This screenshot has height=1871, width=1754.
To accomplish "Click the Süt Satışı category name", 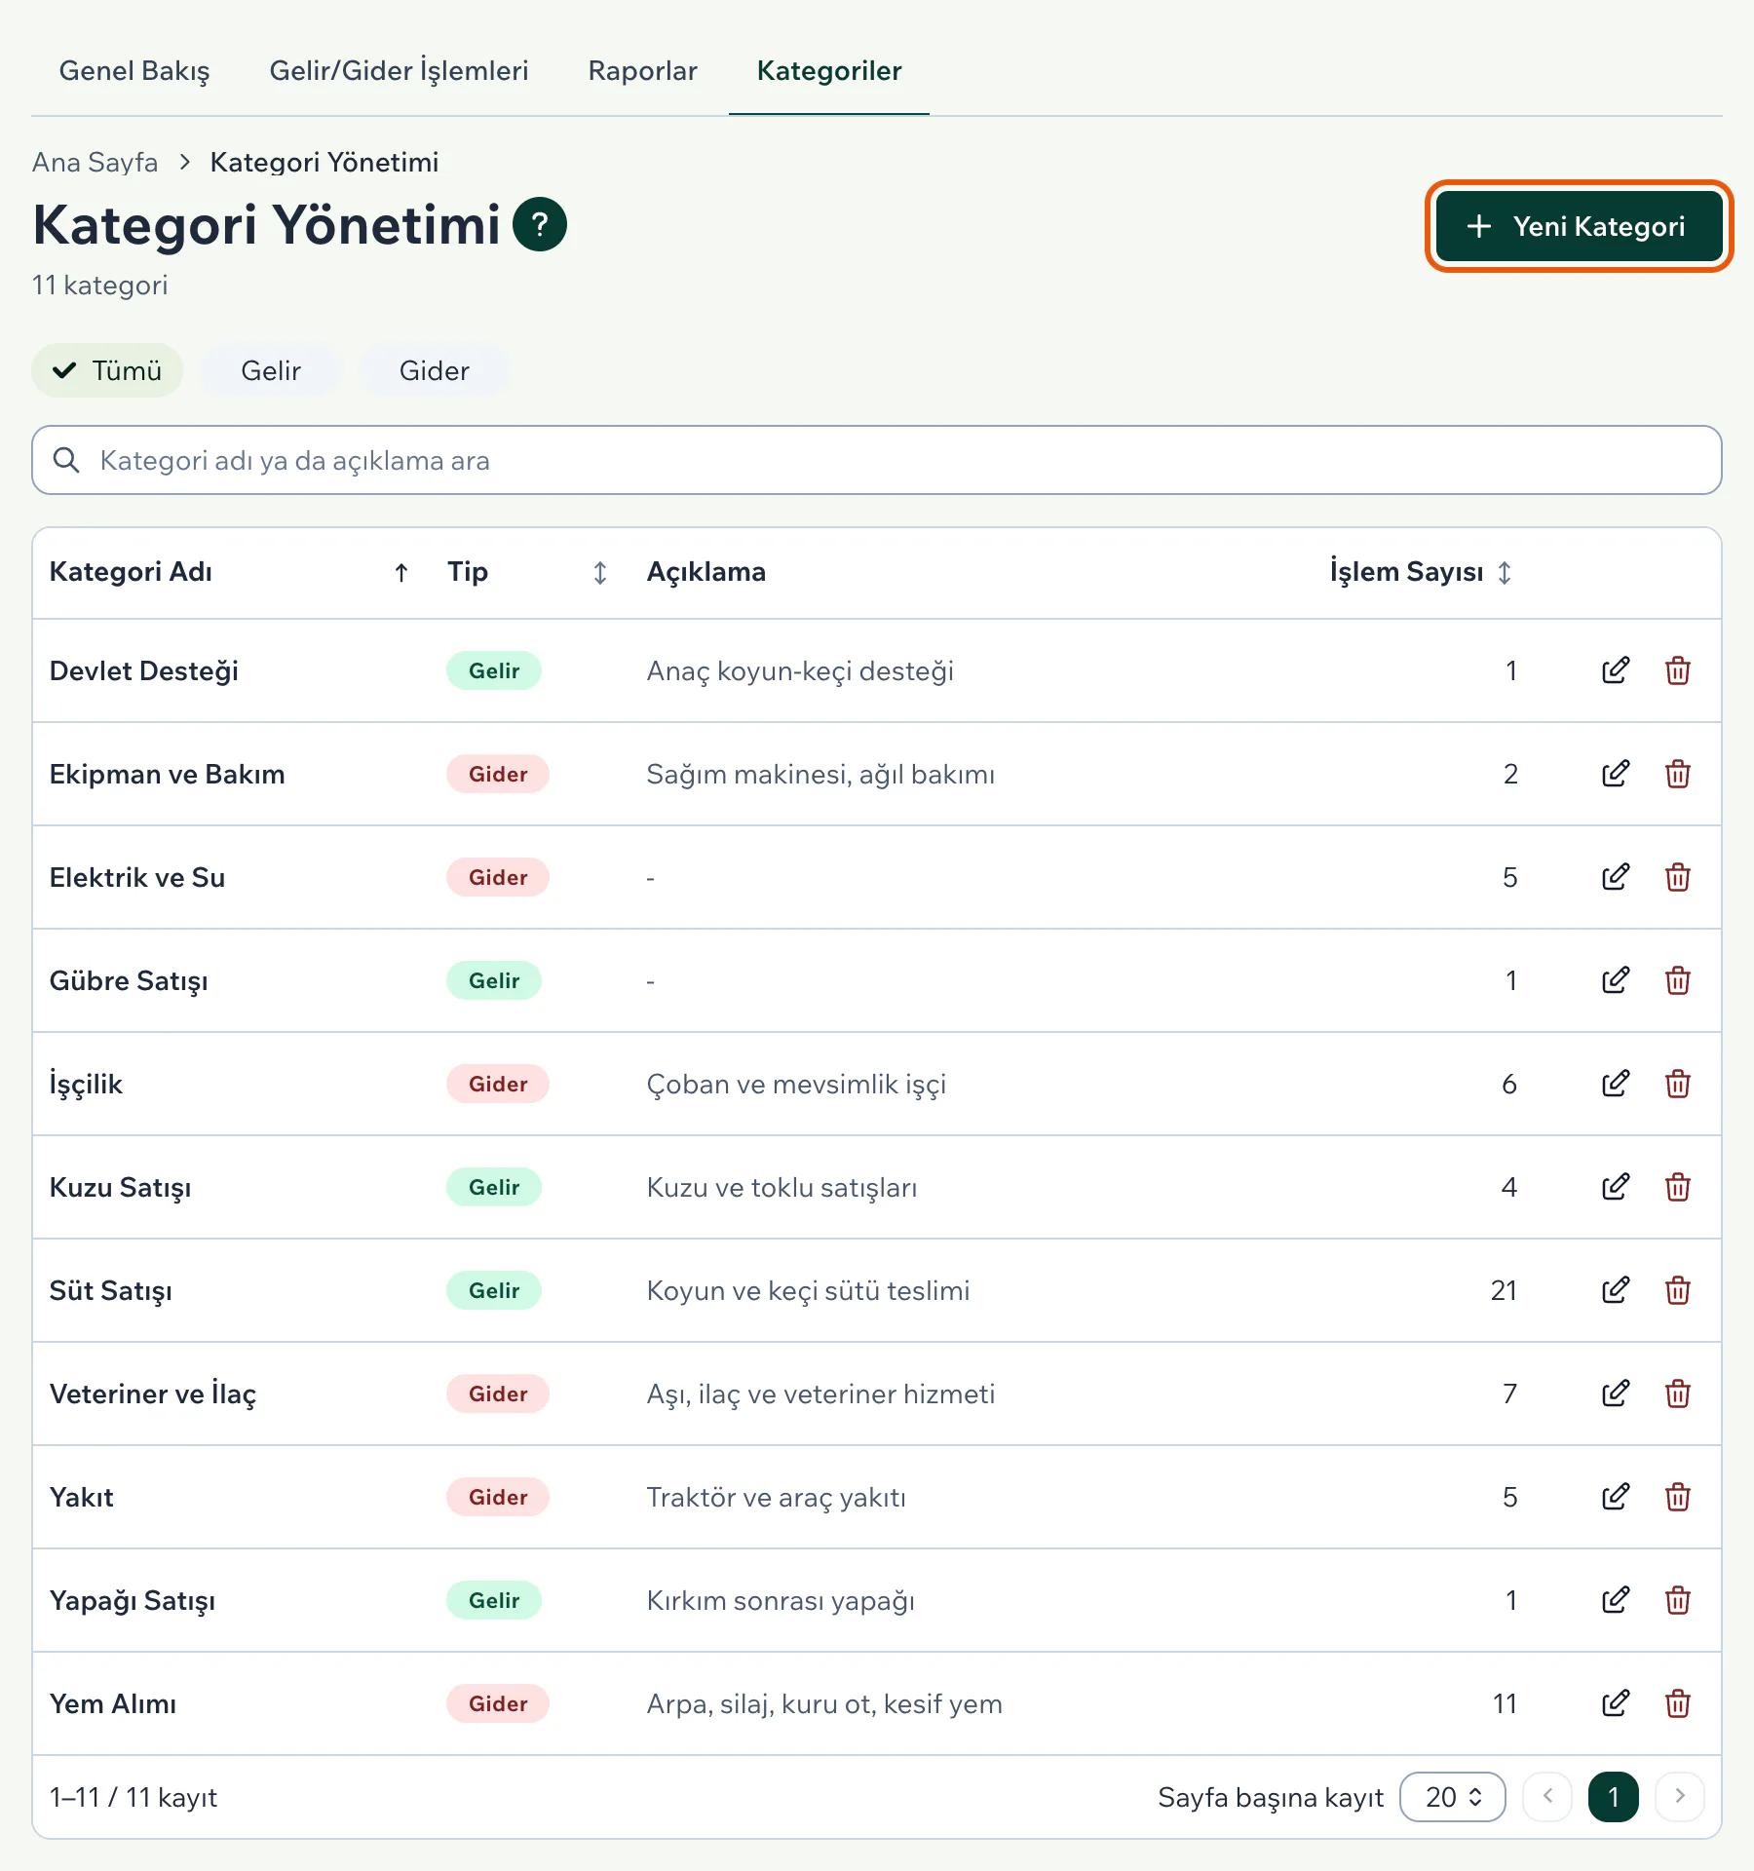I will (x=111, y=1291).
